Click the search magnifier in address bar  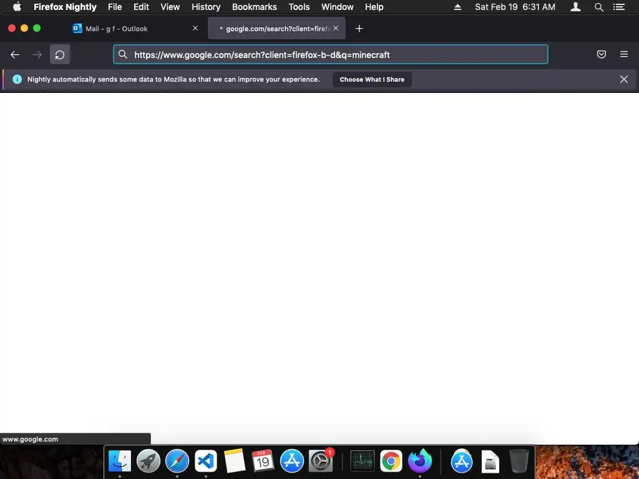point(123,54)
